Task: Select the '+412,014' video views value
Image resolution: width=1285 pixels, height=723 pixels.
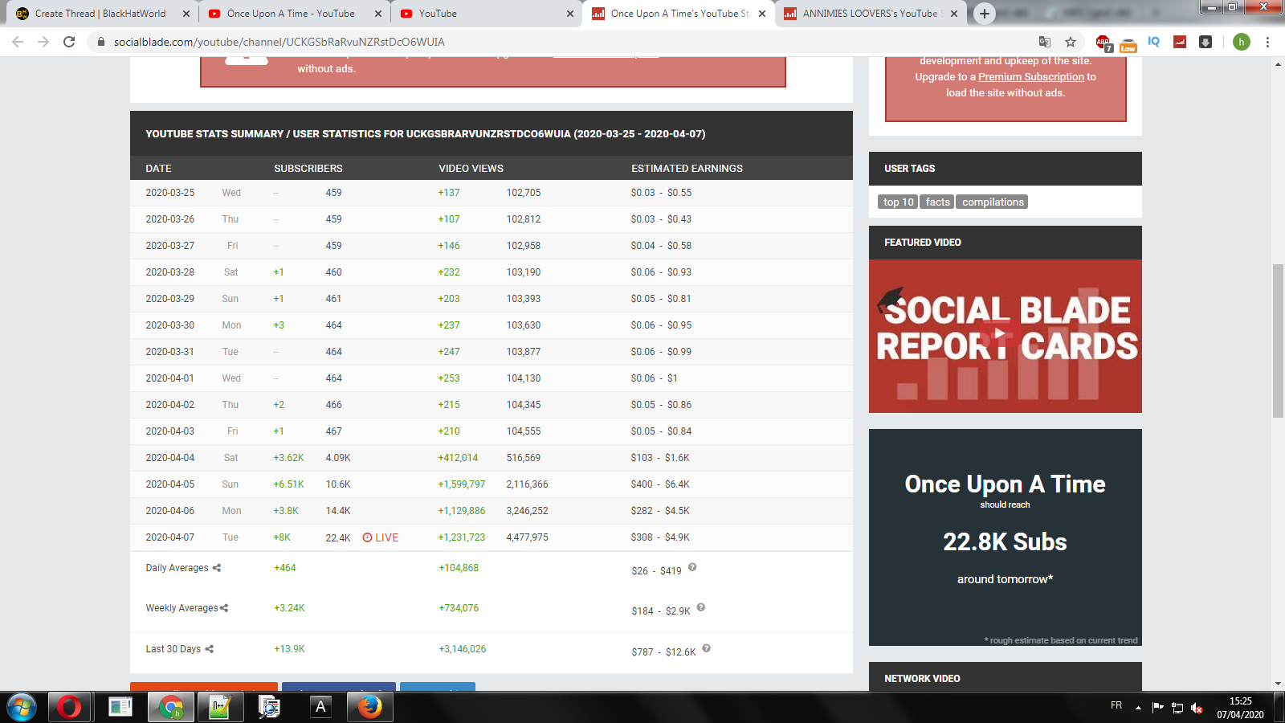Action: (x=458, y=458)
